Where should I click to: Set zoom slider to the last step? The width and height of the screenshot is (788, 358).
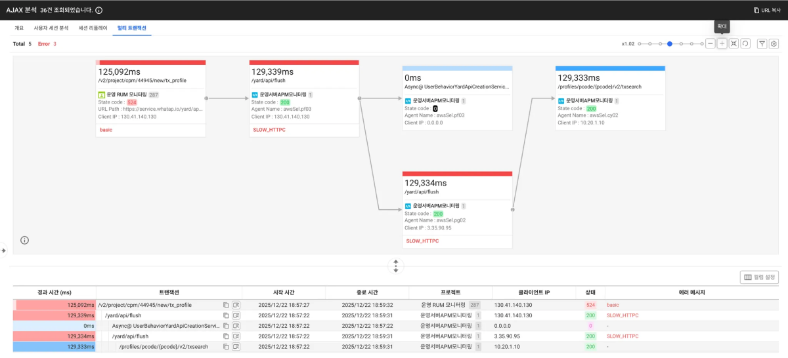[702, 44]
